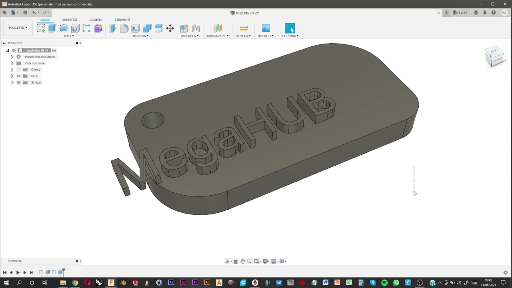Open the ASSEMBLA dropdown menu
Viewport: 512px width, 288px height.
[x=190, y=36]
